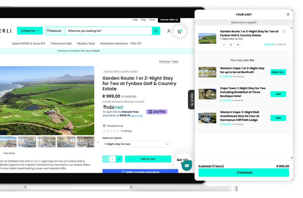Image resolution: width=303 pixels, height=198 pixels.
Task: Click the search magnifier icon
Action: 156,31
